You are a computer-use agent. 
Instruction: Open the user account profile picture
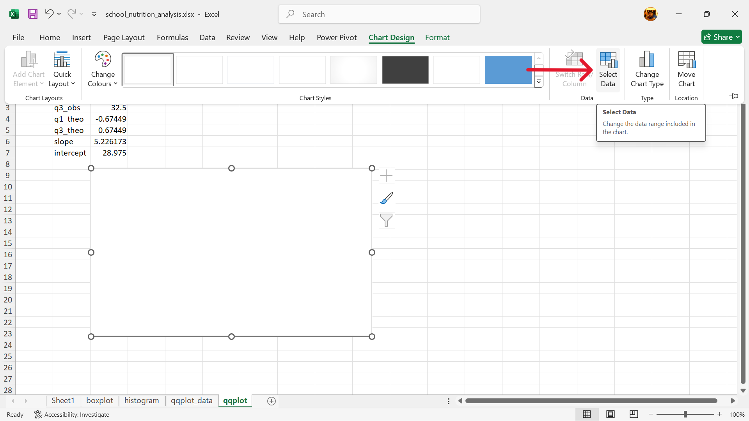650,14
